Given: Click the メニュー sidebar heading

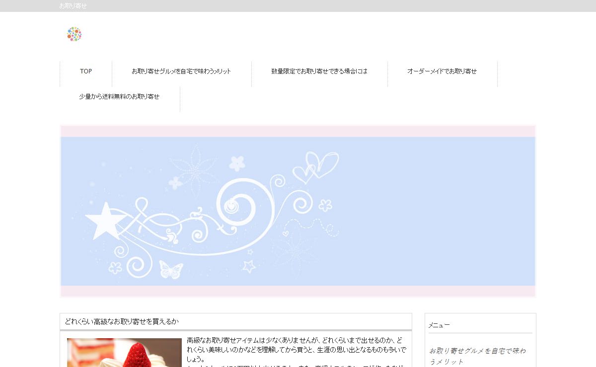Looking at the screenshot, I should pyautogui.click(x=439, y=325).
